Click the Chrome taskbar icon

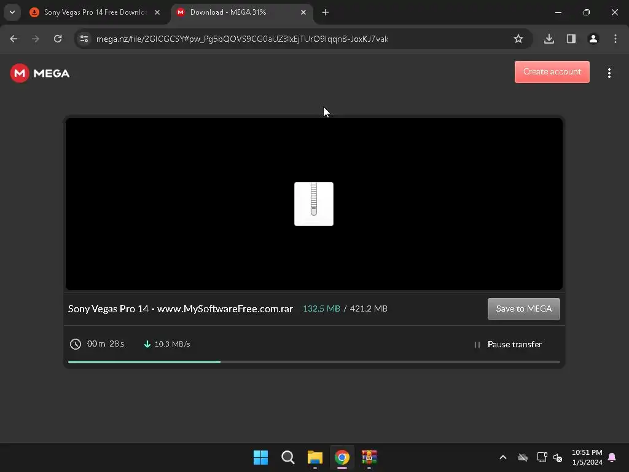[x=342, y=457]
